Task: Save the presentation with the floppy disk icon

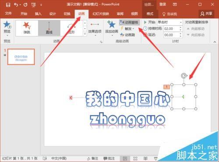Action: (x=8, y=5)
